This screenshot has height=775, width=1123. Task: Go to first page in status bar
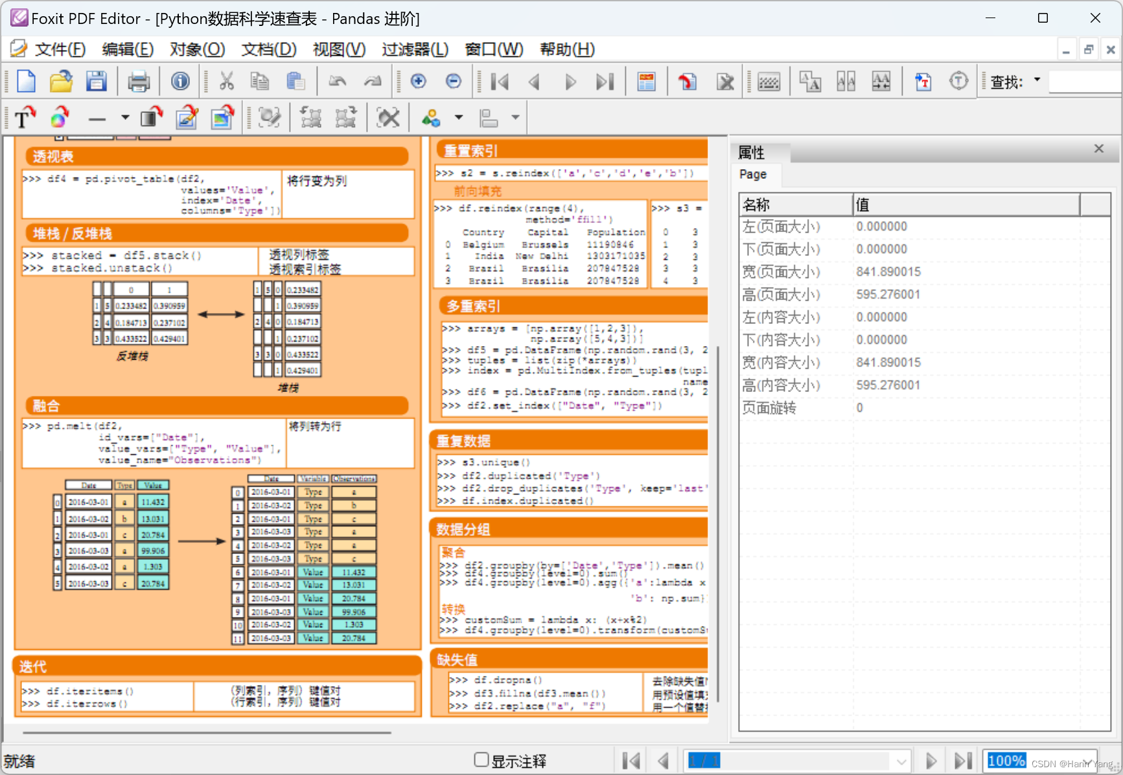631,761
